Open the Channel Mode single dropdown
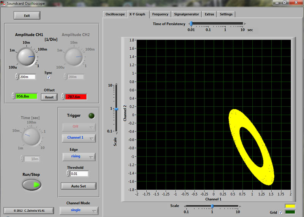Image resolution: width=304 pixels, height=217 pixels. 79,210
